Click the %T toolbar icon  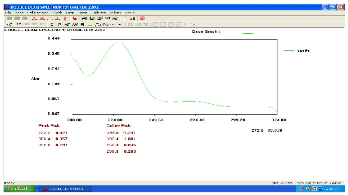(x=108, y=18)
